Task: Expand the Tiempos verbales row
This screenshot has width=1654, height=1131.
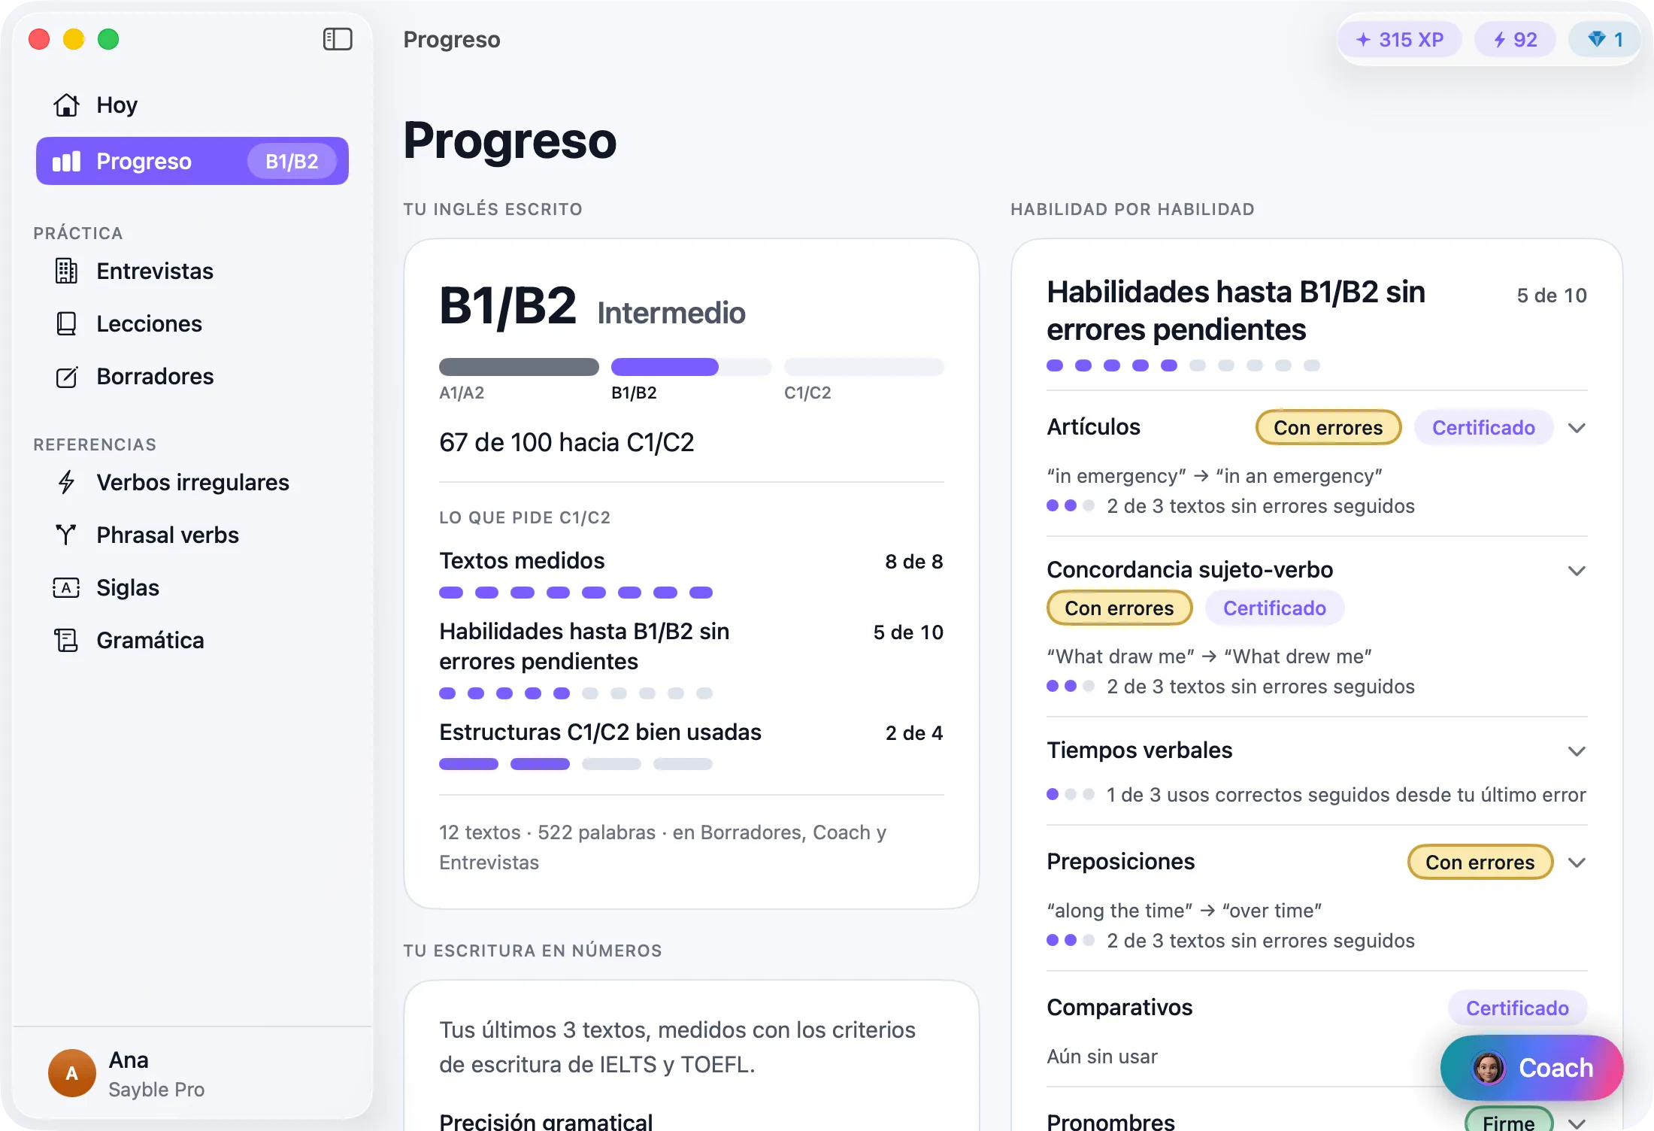Action: pyautogui.click(x=1577, y=751)
